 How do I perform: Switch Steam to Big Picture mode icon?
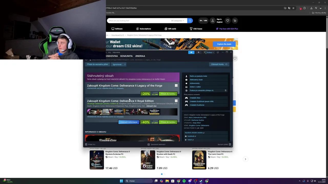218,52
